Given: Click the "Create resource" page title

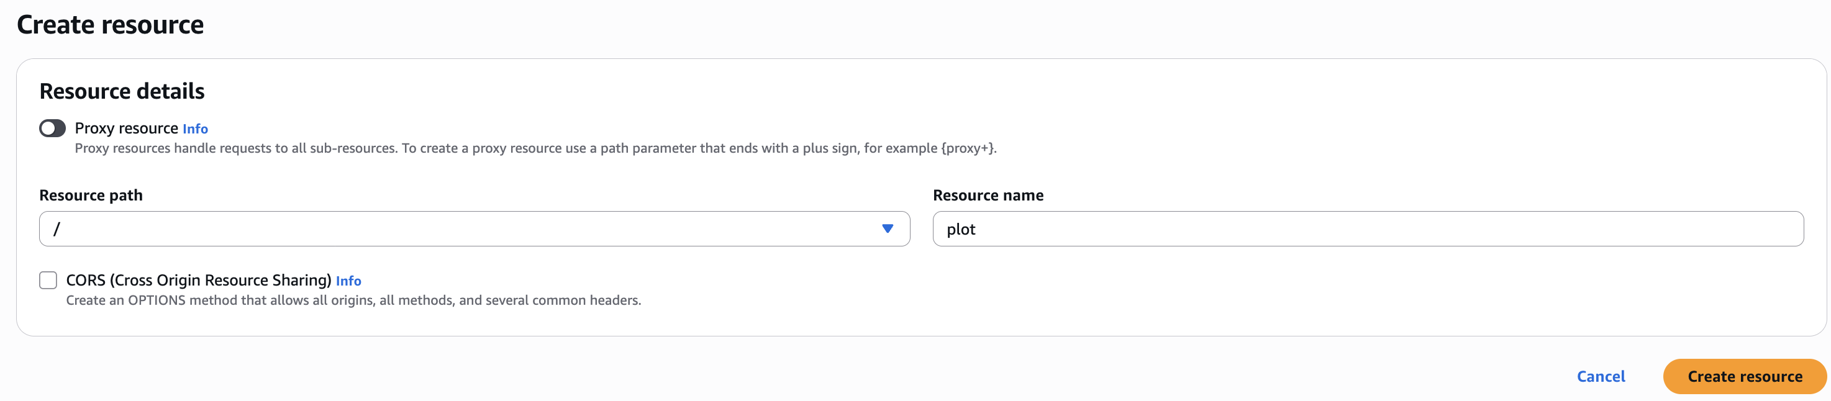Looking at the screenshot, I should pyautogui.click(x=110, y=25).
